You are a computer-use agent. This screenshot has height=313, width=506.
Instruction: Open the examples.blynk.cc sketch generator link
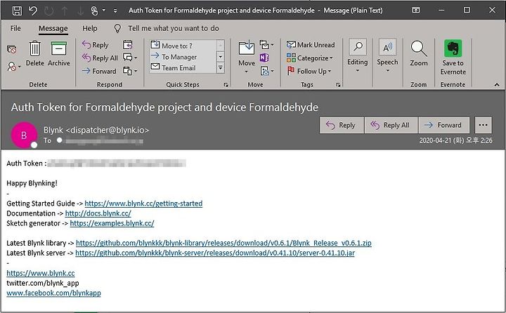click(112, 223)
